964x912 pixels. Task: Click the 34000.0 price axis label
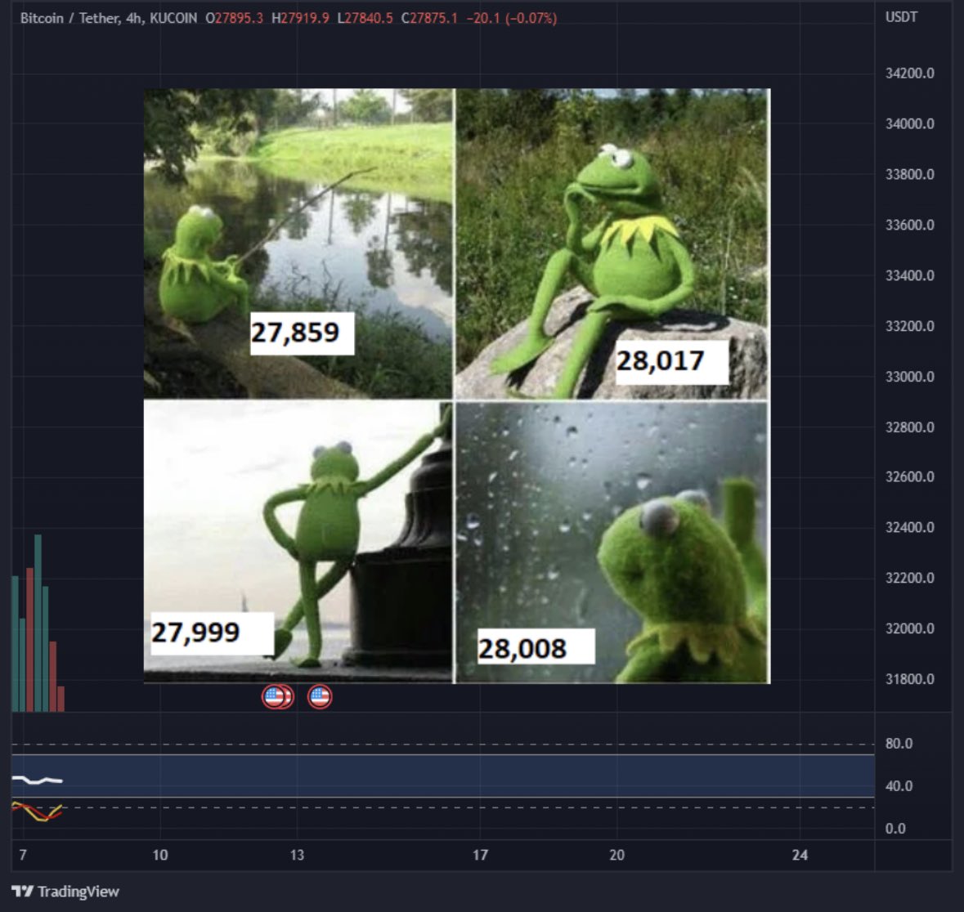pyautogui.click(x=910, y=123)
